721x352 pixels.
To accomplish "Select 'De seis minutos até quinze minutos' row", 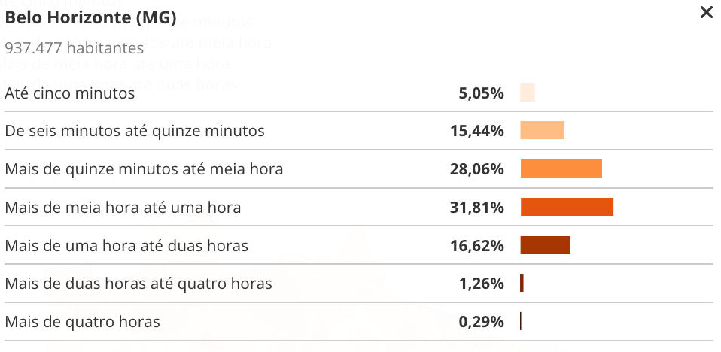I will click(x=135, y=131).
